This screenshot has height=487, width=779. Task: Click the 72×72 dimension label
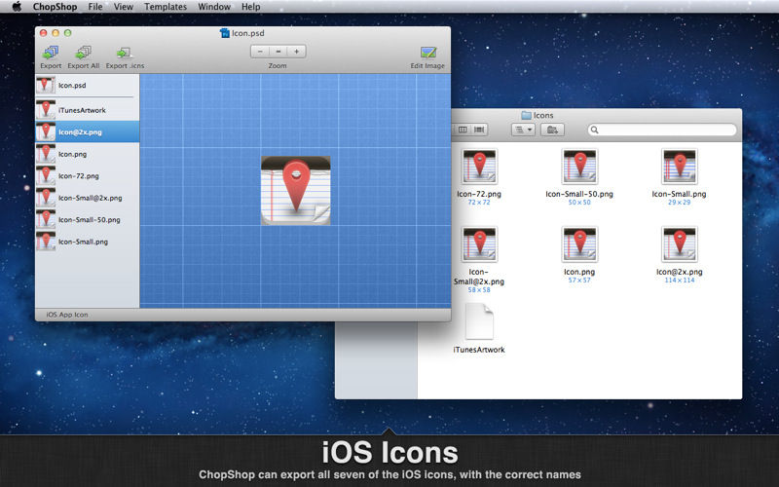(479, 203)
